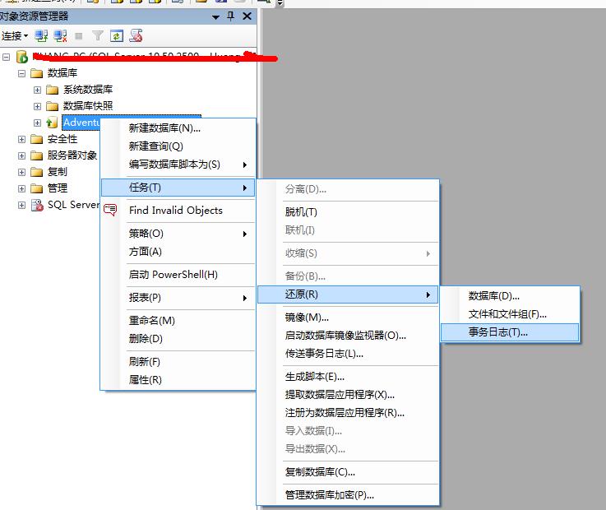
Task: Choose 新建数据库(N)... from context menu
Action: (x=178, y=128)
